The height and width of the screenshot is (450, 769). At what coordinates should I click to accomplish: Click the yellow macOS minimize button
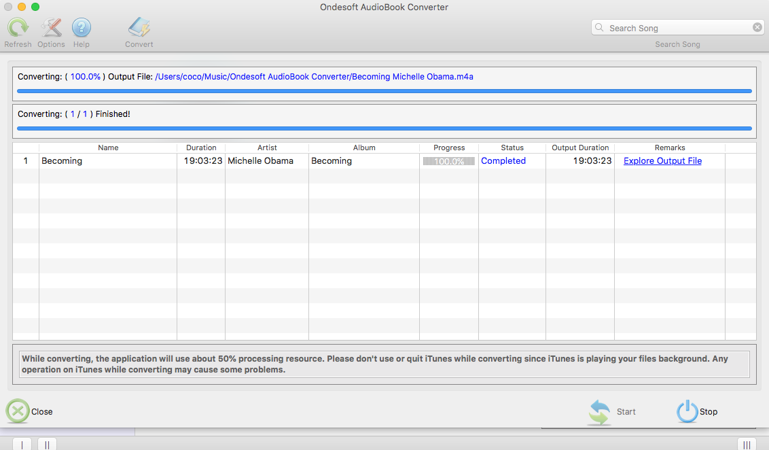point(22,7)
